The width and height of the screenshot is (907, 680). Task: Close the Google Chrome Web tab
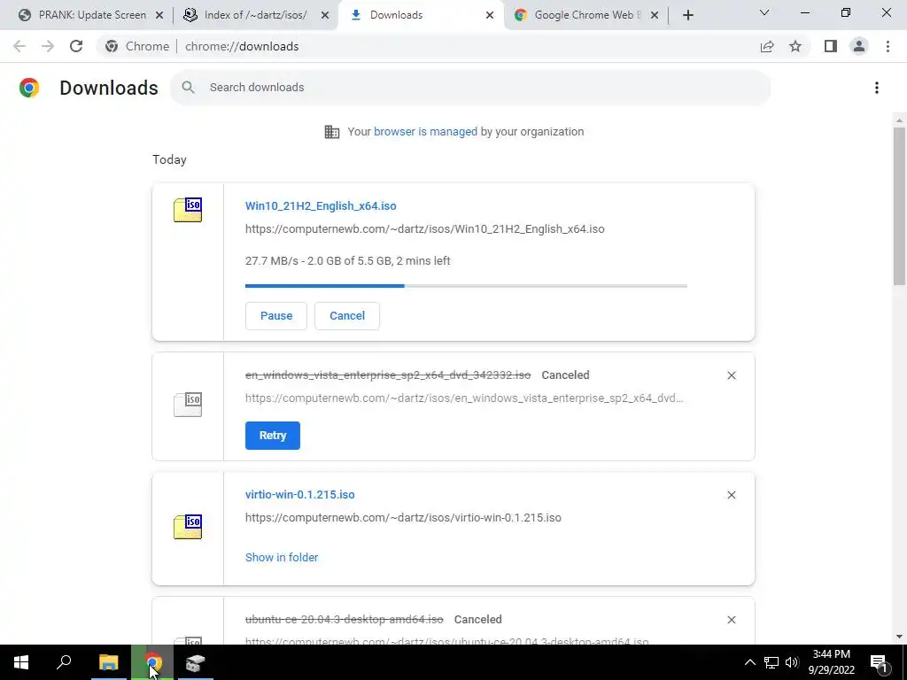[x=655, y=15]
